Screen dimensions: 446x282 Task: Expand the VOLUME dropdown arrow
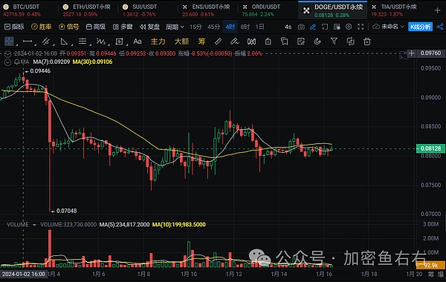coord(34,225)
